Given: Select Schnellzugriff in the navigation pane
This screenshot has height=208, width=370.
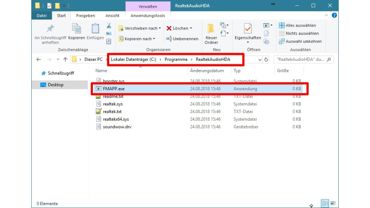Looking at the screenshot, I should tap(61, 73).
